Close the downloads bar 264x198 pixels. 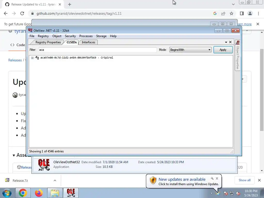click(259, 180)
